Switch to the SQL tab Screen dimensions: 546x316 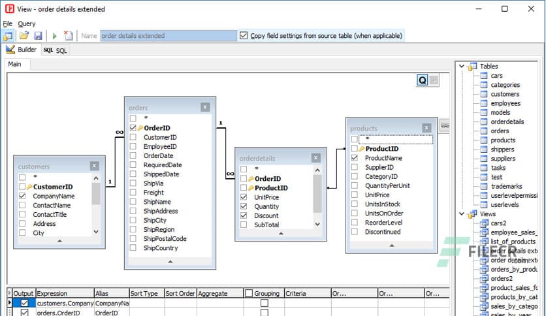55,50
